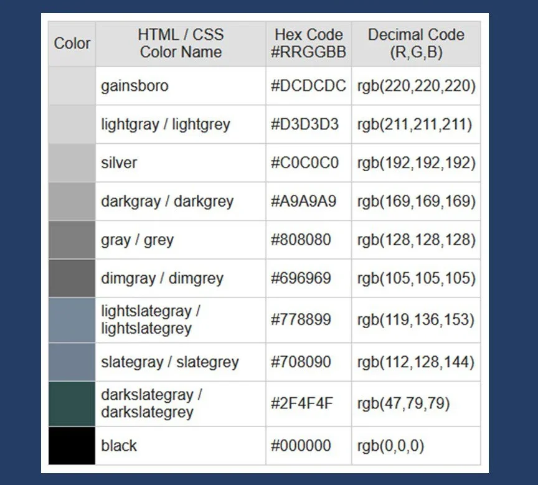Click hex code #778899

coord(301,320)
